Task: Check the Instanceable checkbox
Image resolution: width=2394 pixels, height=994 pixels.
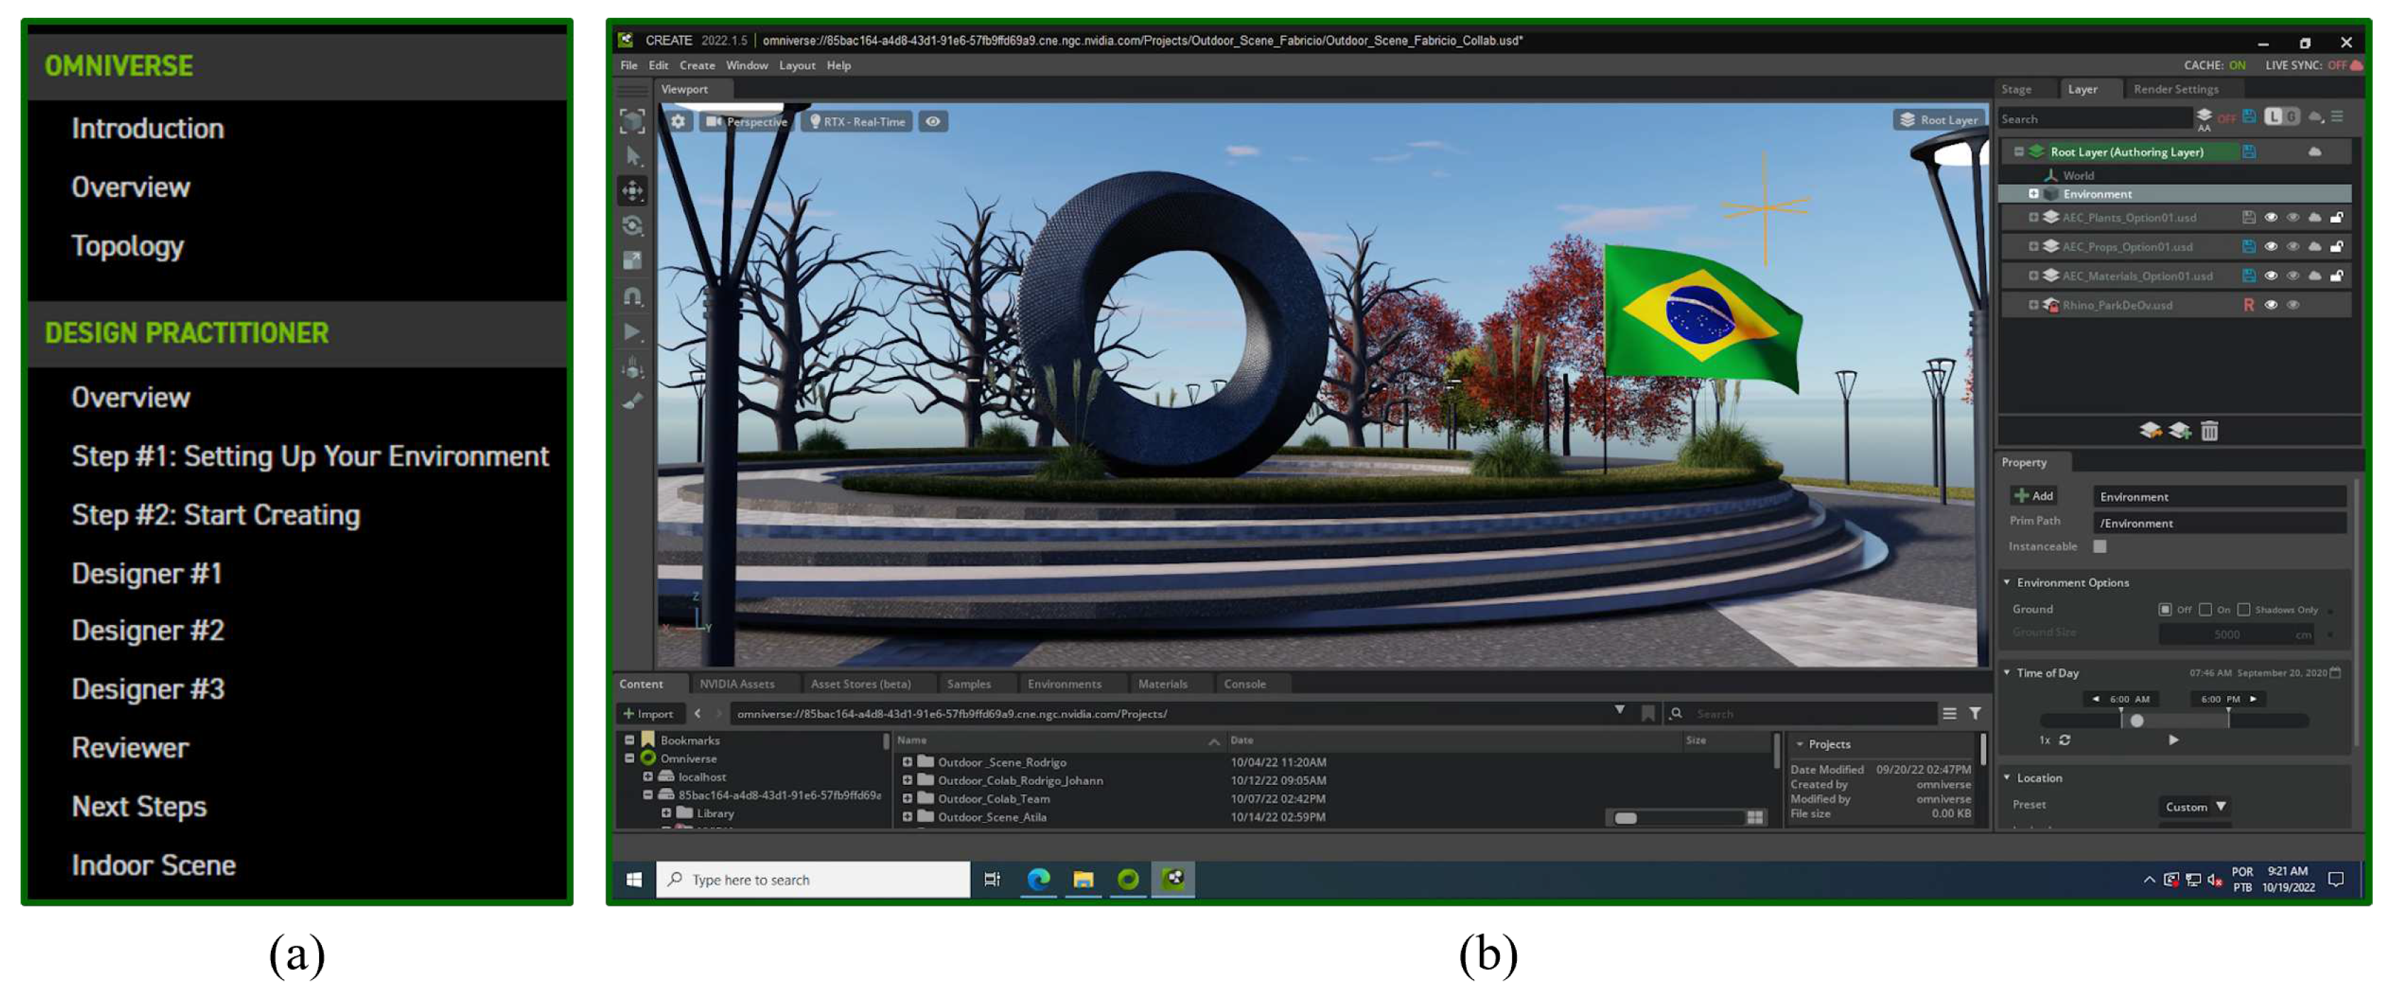Action: pyautogui.click(x=2100, y=546)
